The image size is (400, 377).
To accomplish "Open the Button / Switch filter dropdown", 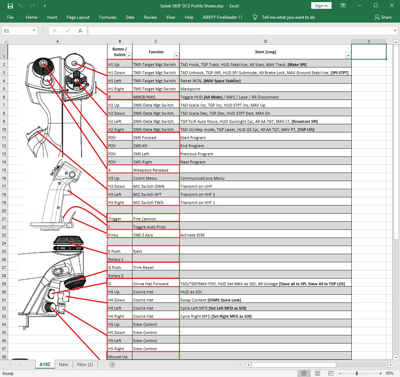I will point(129,55).
